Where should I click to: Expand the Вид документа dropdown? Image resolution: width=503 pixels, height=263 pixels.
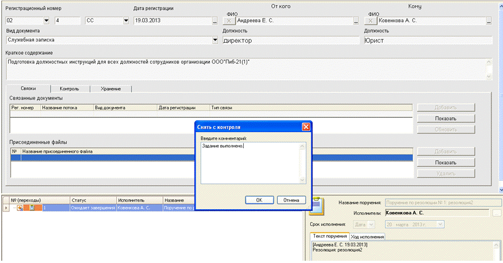215,41
